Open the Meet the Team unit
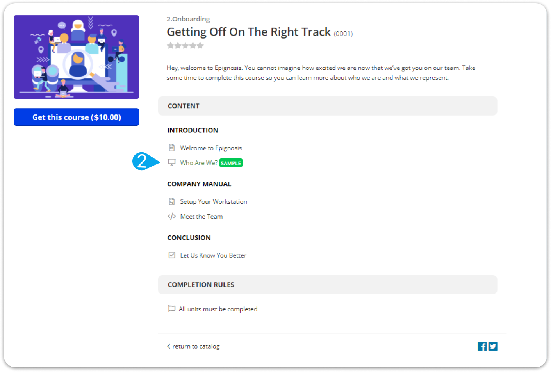551x372 pixels. point(201,217)
